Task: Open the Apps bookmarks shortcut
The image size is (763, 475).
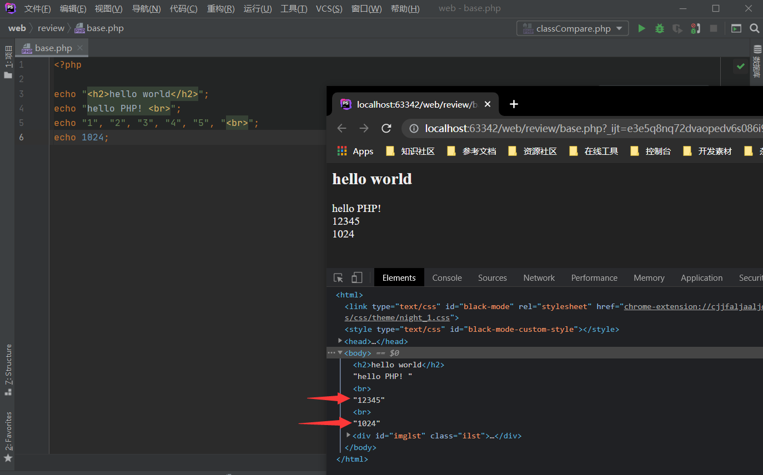Action: (355, 151)
